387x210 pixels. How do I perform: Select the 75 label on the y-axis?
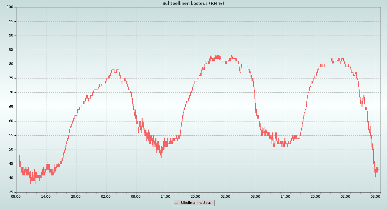tap(11, 78)
